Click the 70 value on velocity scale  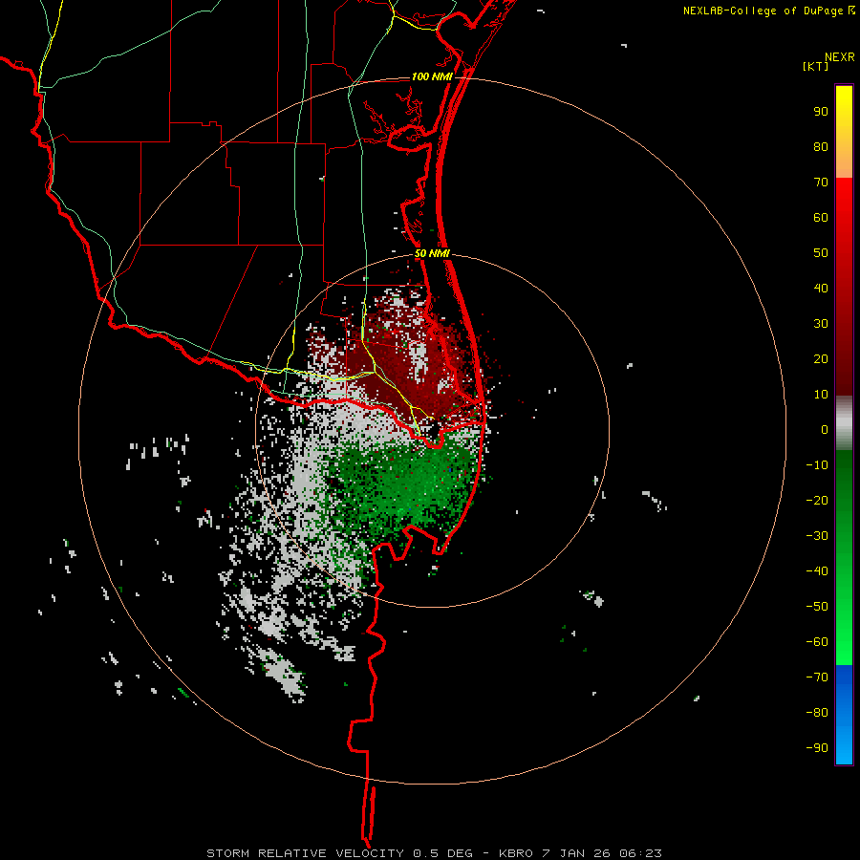[x=821, y=183]
